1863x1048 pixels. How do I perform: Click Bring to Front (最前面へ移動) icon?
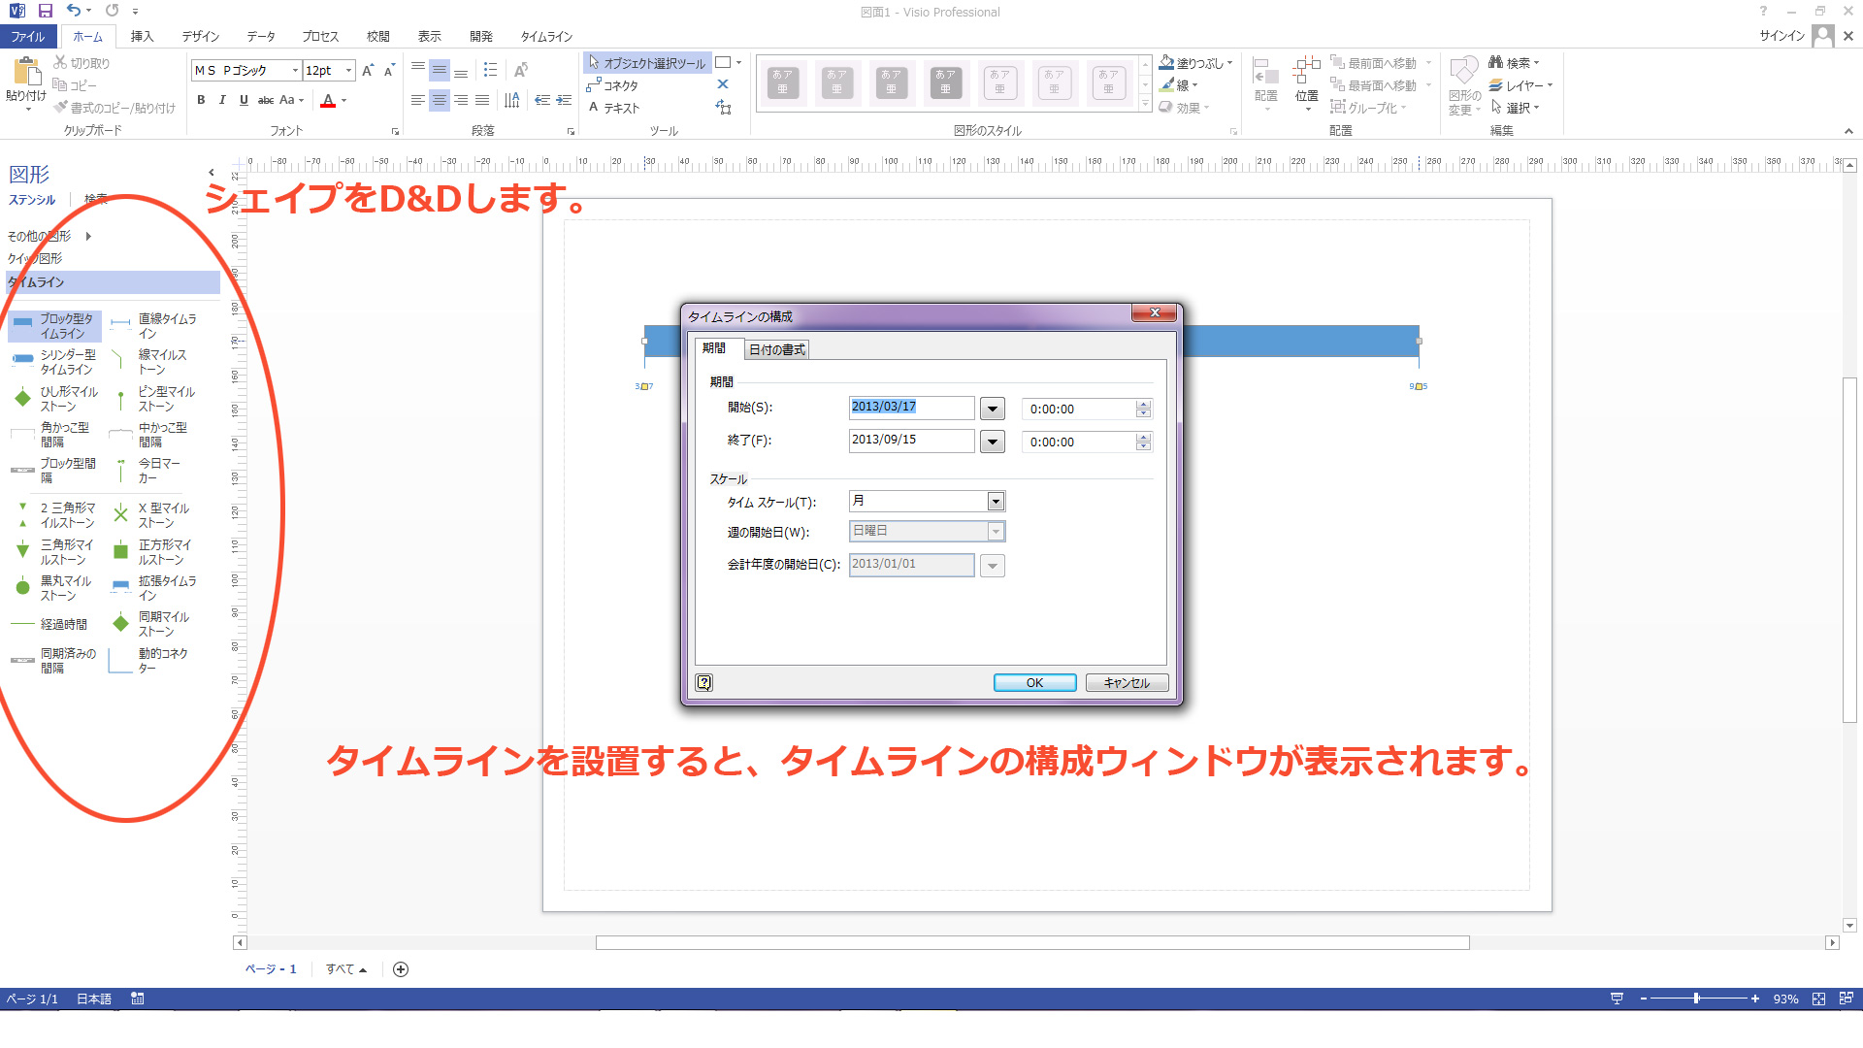1337,62
